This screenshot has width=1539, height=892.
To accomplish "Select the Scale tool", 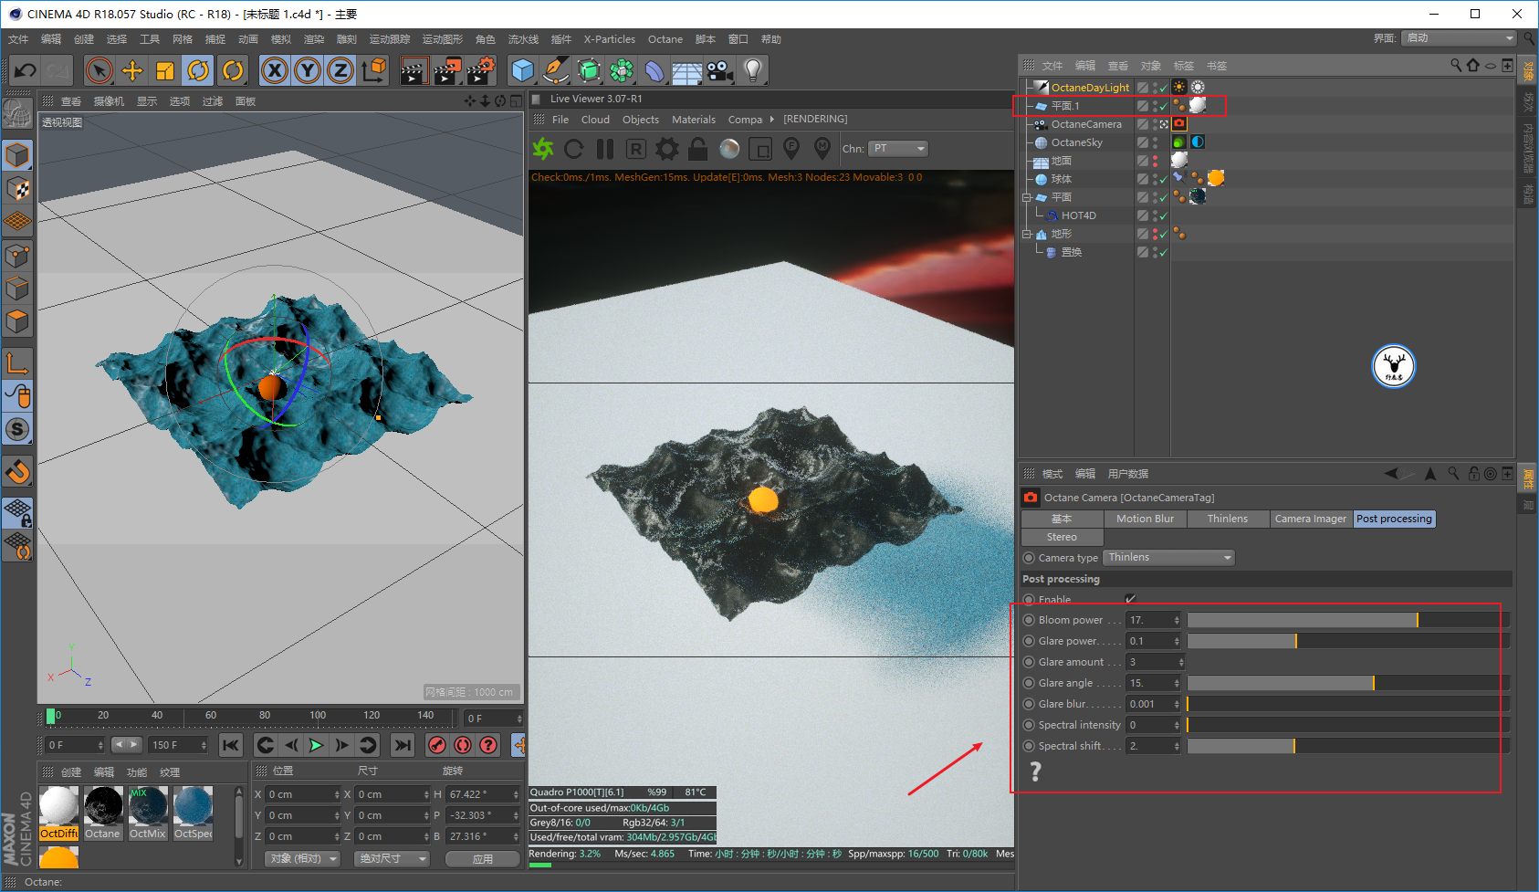I will point(165,70).
